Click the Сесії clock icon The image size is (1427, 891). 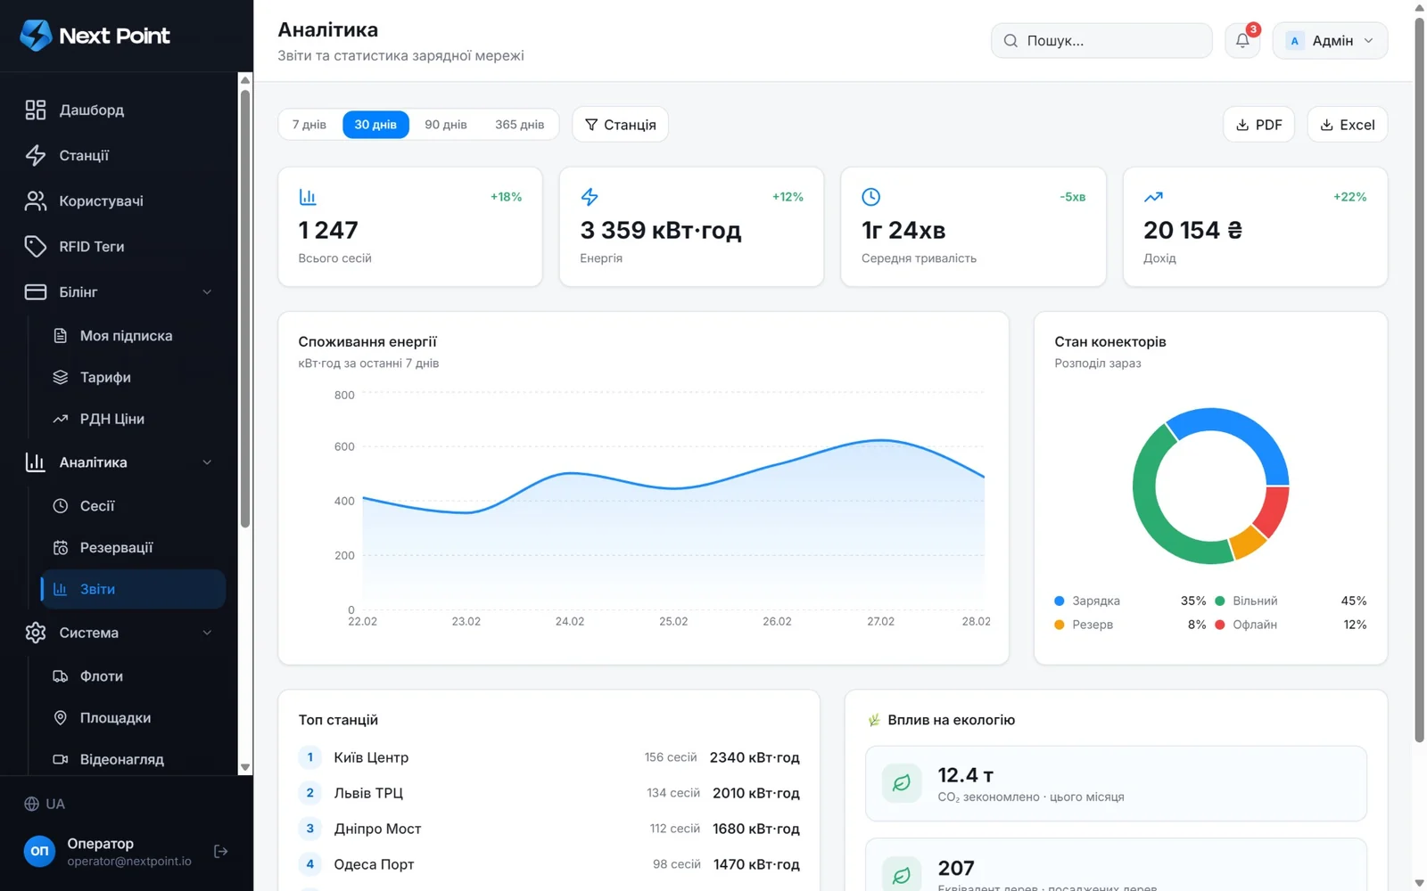[61, 505]
